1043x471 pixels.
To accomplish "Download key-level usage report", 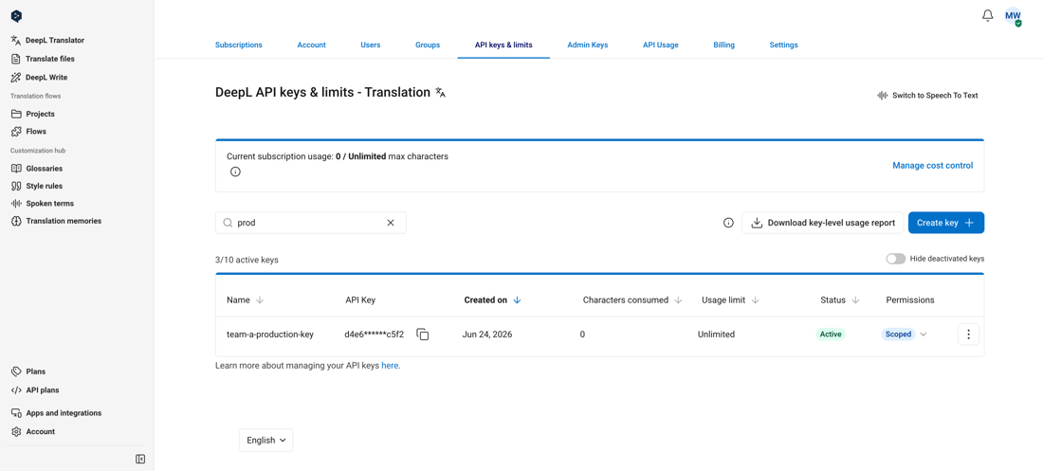I will point(823,223).
